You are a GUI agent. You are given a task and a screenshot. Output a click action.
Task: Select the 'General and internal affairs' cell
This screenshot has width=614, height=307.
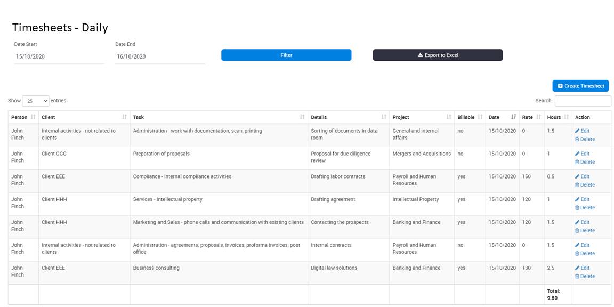tap(422, 135)
